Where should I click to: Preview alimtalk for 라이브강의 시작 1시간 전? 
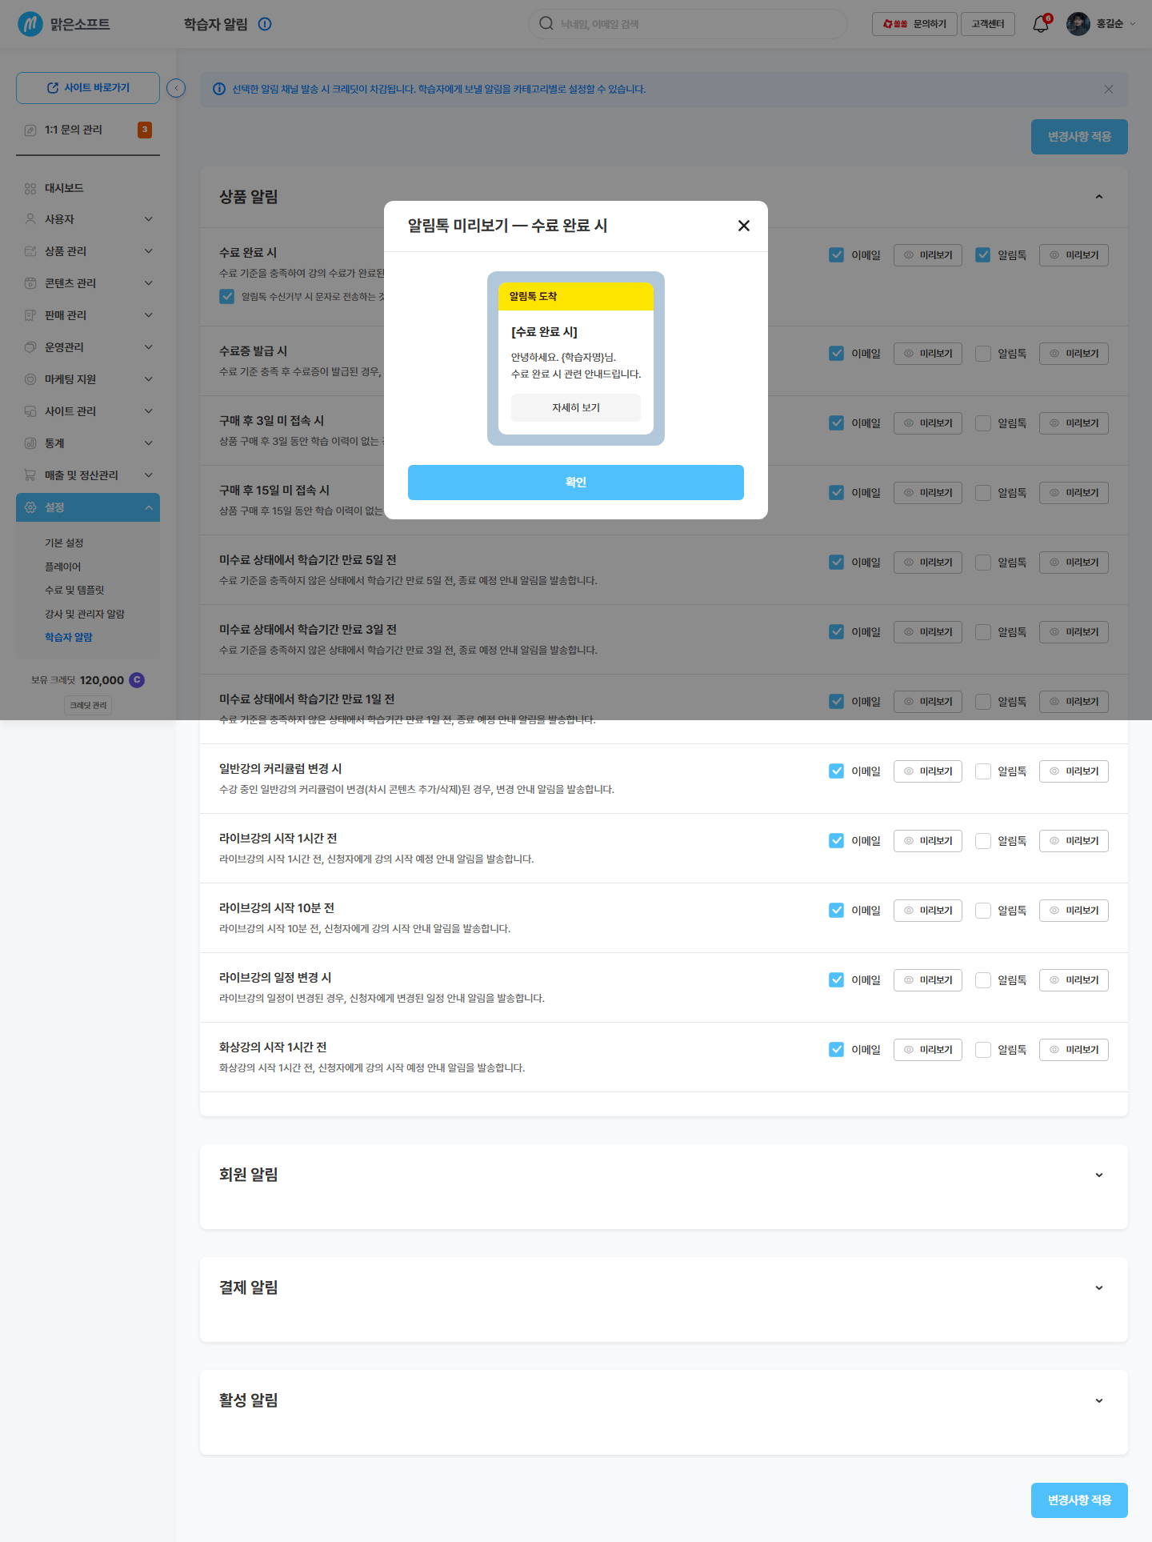1074,841
